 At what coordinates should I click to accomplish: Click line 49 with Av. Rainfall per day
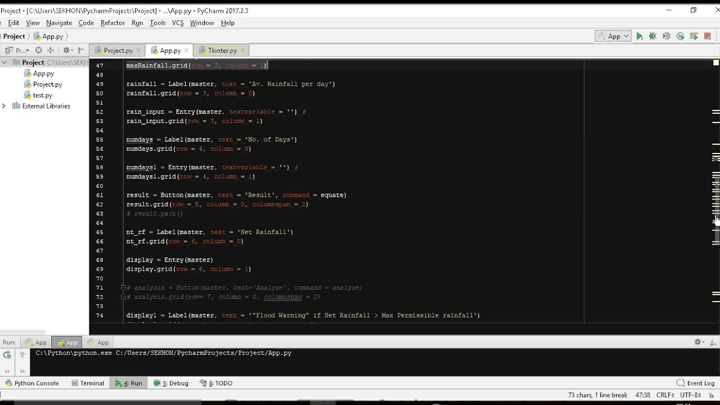tap(231, 84)
